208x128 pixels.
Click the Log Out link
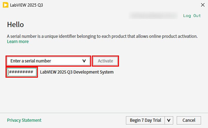pyautogui.click(x=192, y=16)
